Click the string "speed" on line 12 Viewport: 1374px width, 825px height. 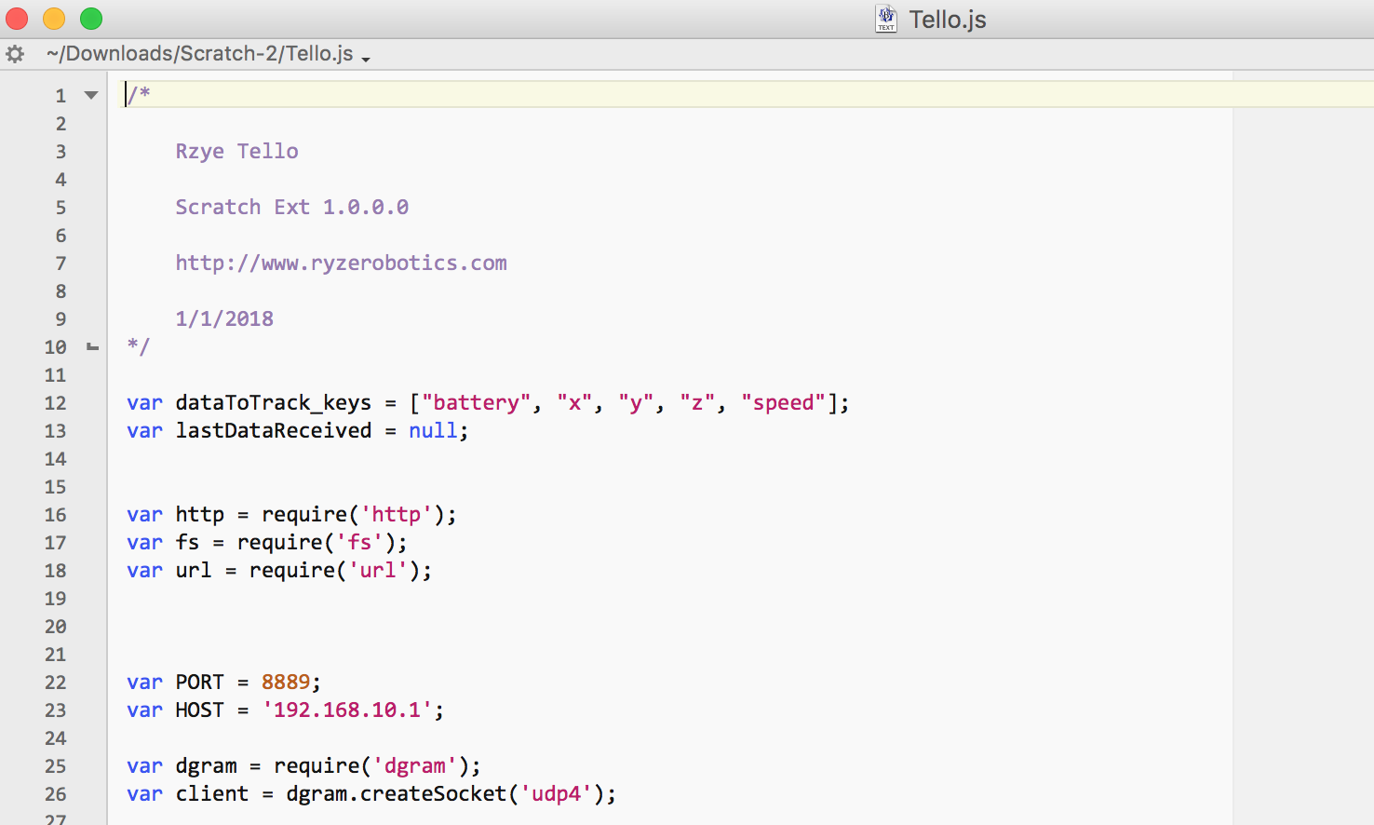(783, 402)
